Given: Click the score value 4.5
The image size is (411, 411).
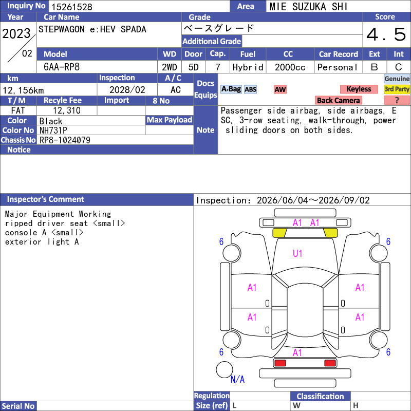Looking at the screenshot, I should (386, 34).
